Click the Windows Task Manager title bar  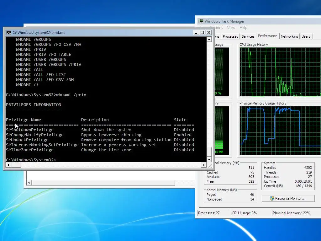[259, 21]
